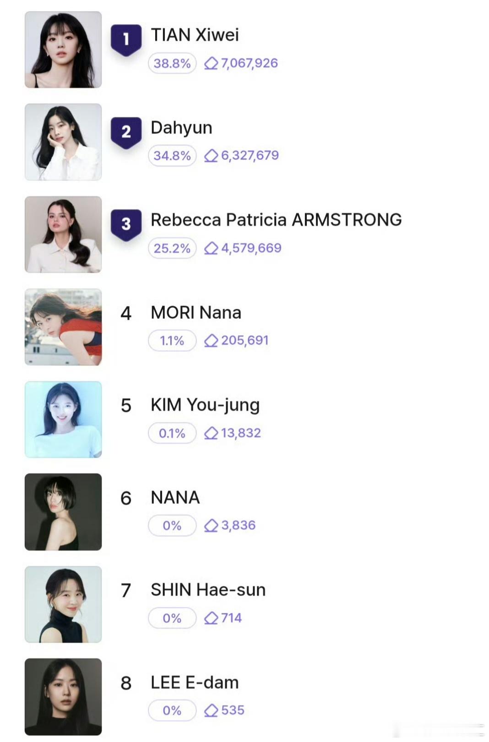The image size is (489, 742).
Task: Select the SHIN Hae-sun name
Action: pyautogui.click(x=208, y=590)
